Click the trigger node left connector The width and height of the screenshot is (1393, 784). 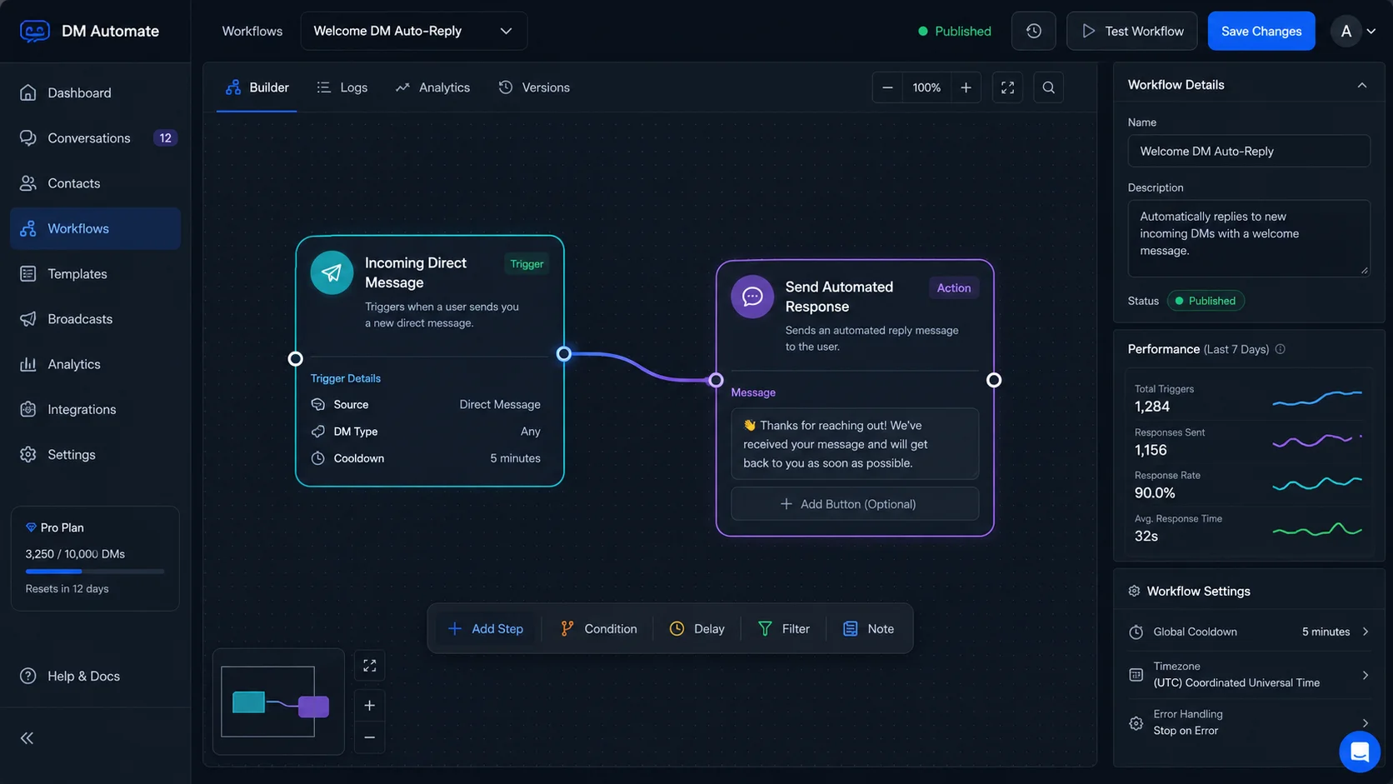click(x=295, y=358)
